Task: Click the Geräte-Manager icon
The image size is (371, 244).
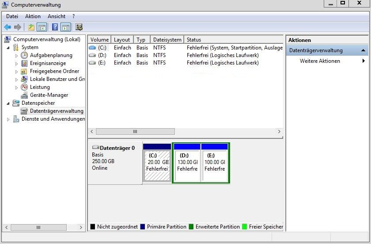Action: pyautogui.click(x=24, y=95)
